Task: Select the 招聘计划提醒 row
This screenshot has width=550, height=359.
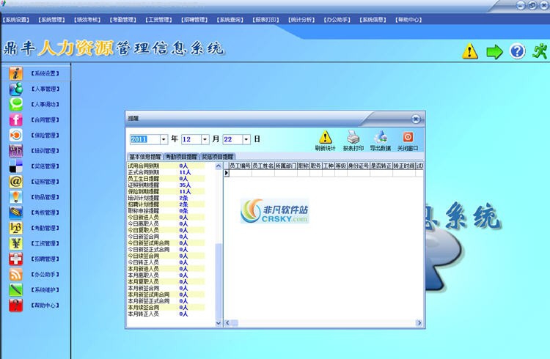Action: click(x=166, y=204)
